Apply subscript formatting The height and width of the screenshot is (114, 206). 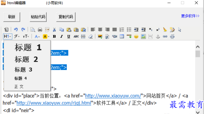coord(151,29)
